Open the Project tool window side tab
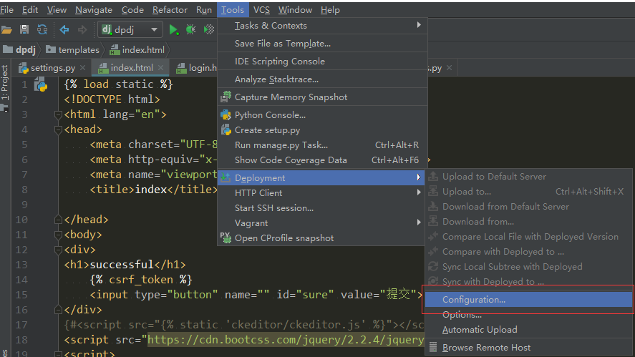The image size is (635, 357). pos(4,82)
